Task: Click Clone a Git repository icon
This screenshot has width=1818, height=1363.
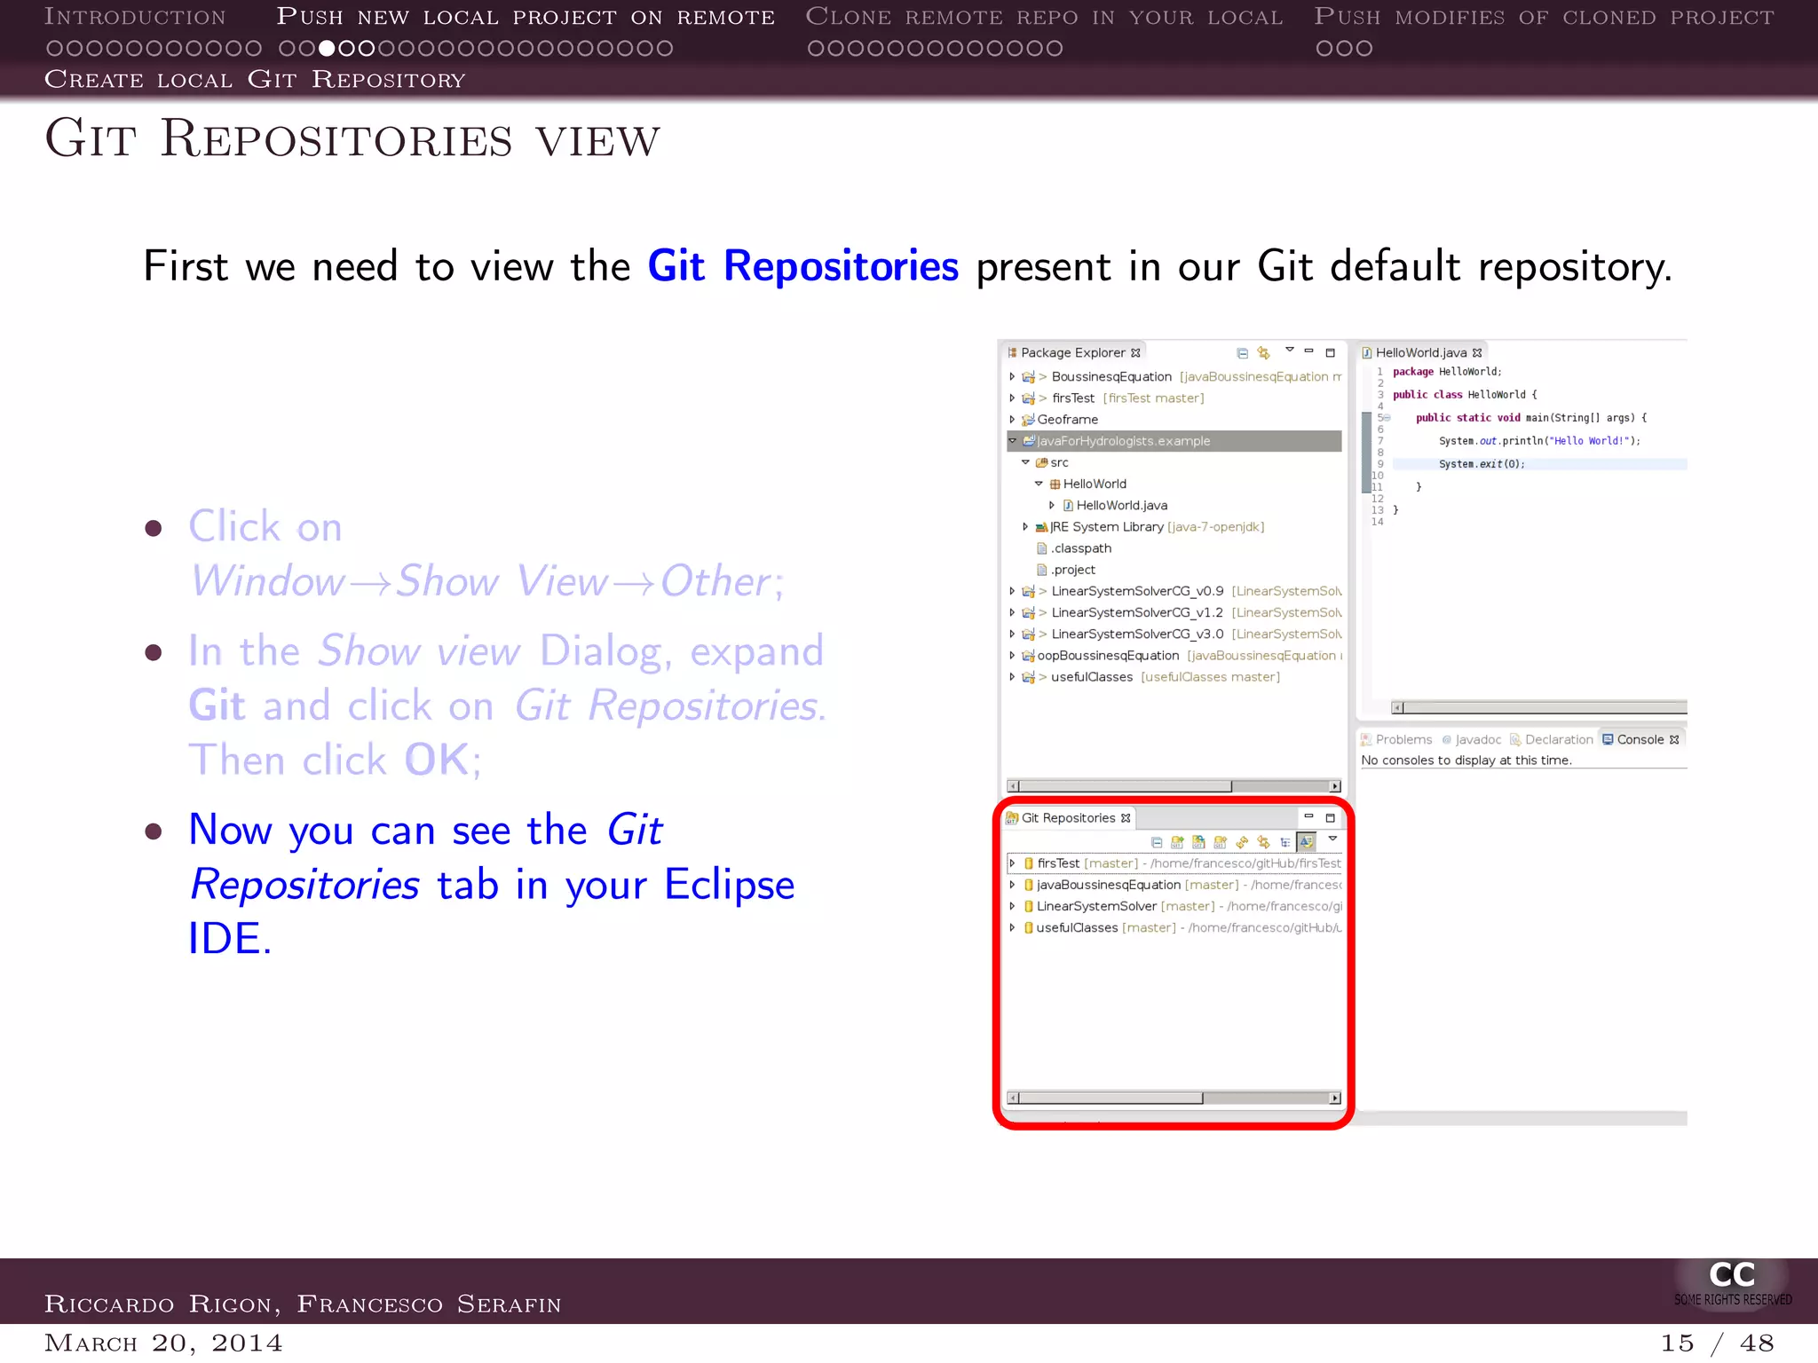Action: coord(1198,842)
